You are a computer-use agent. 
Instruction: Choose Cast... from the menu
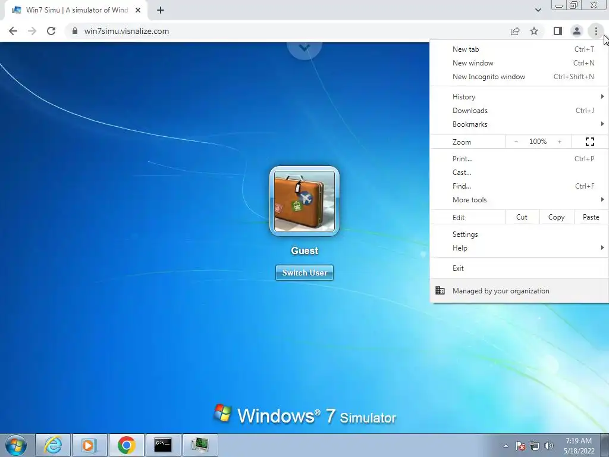(x=519, y=172)
